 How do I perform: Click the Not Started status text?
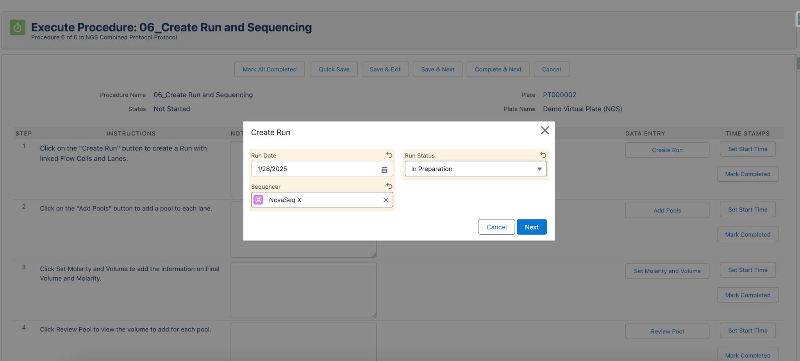tap(172, 109)
